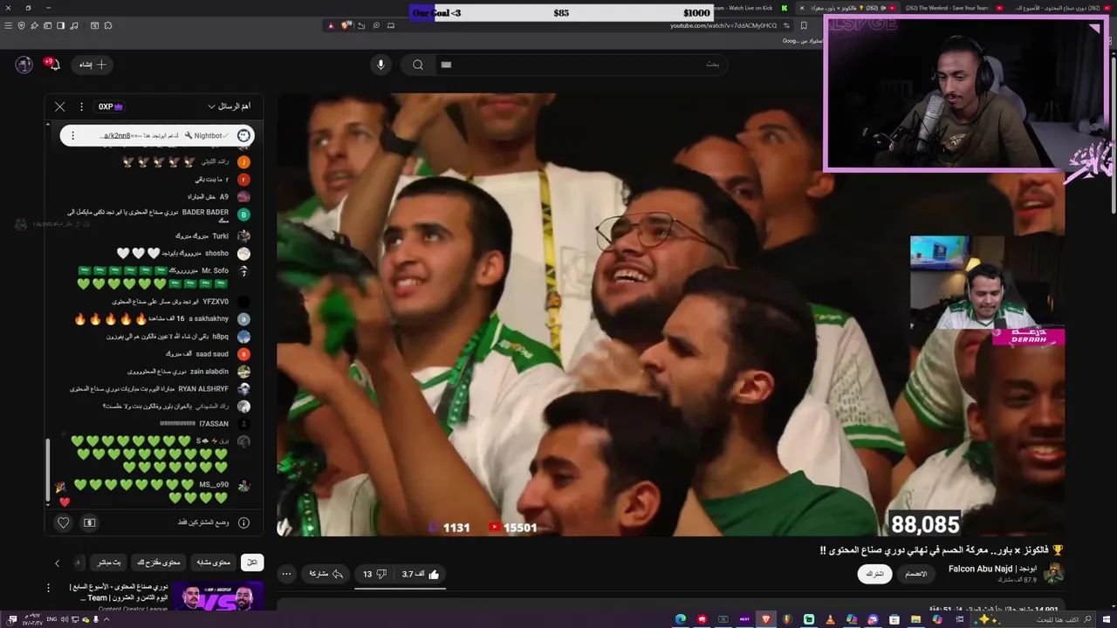The height and width of the screenshot is (628, 1117).
Task: Open Falcon Abu Najd channel avatar
Action: [x=1053, y=573]
